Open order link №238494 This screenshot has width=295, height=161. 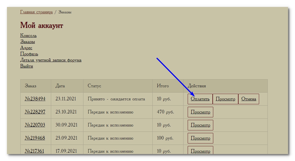[35, 99]
